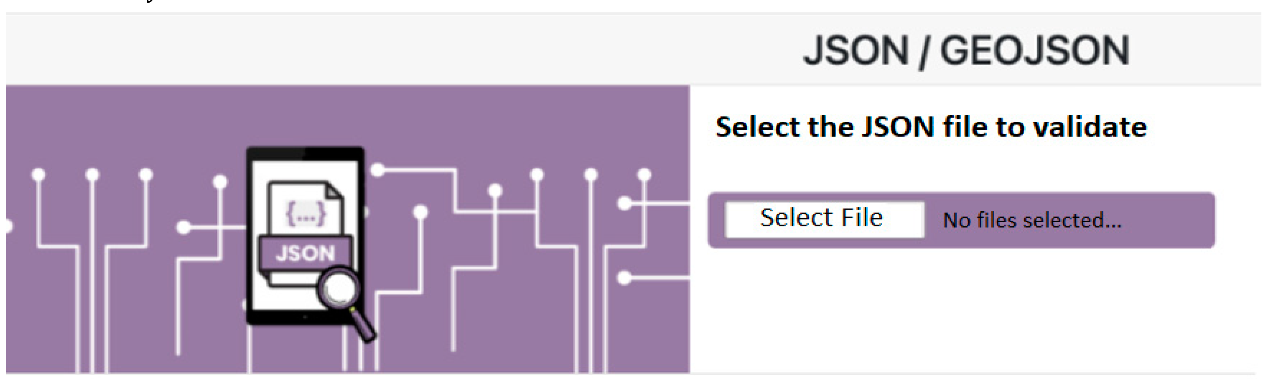The width and height of the screenshot is (1269, 382).
Task: Click the 'No files selected...' text
Action: (1031, 221)
